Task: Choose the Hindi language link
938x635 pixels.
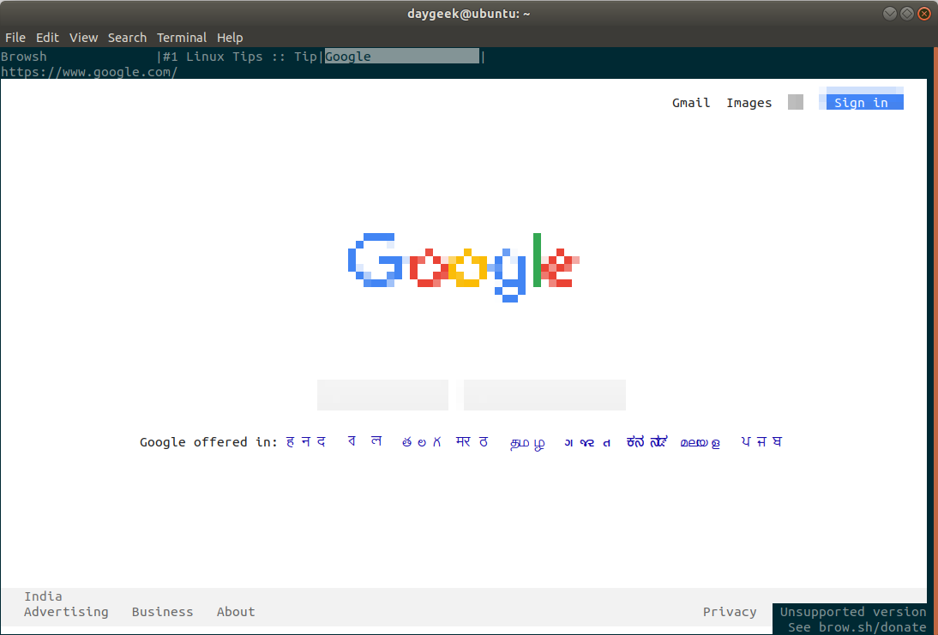Action: [x=306, y=442]
